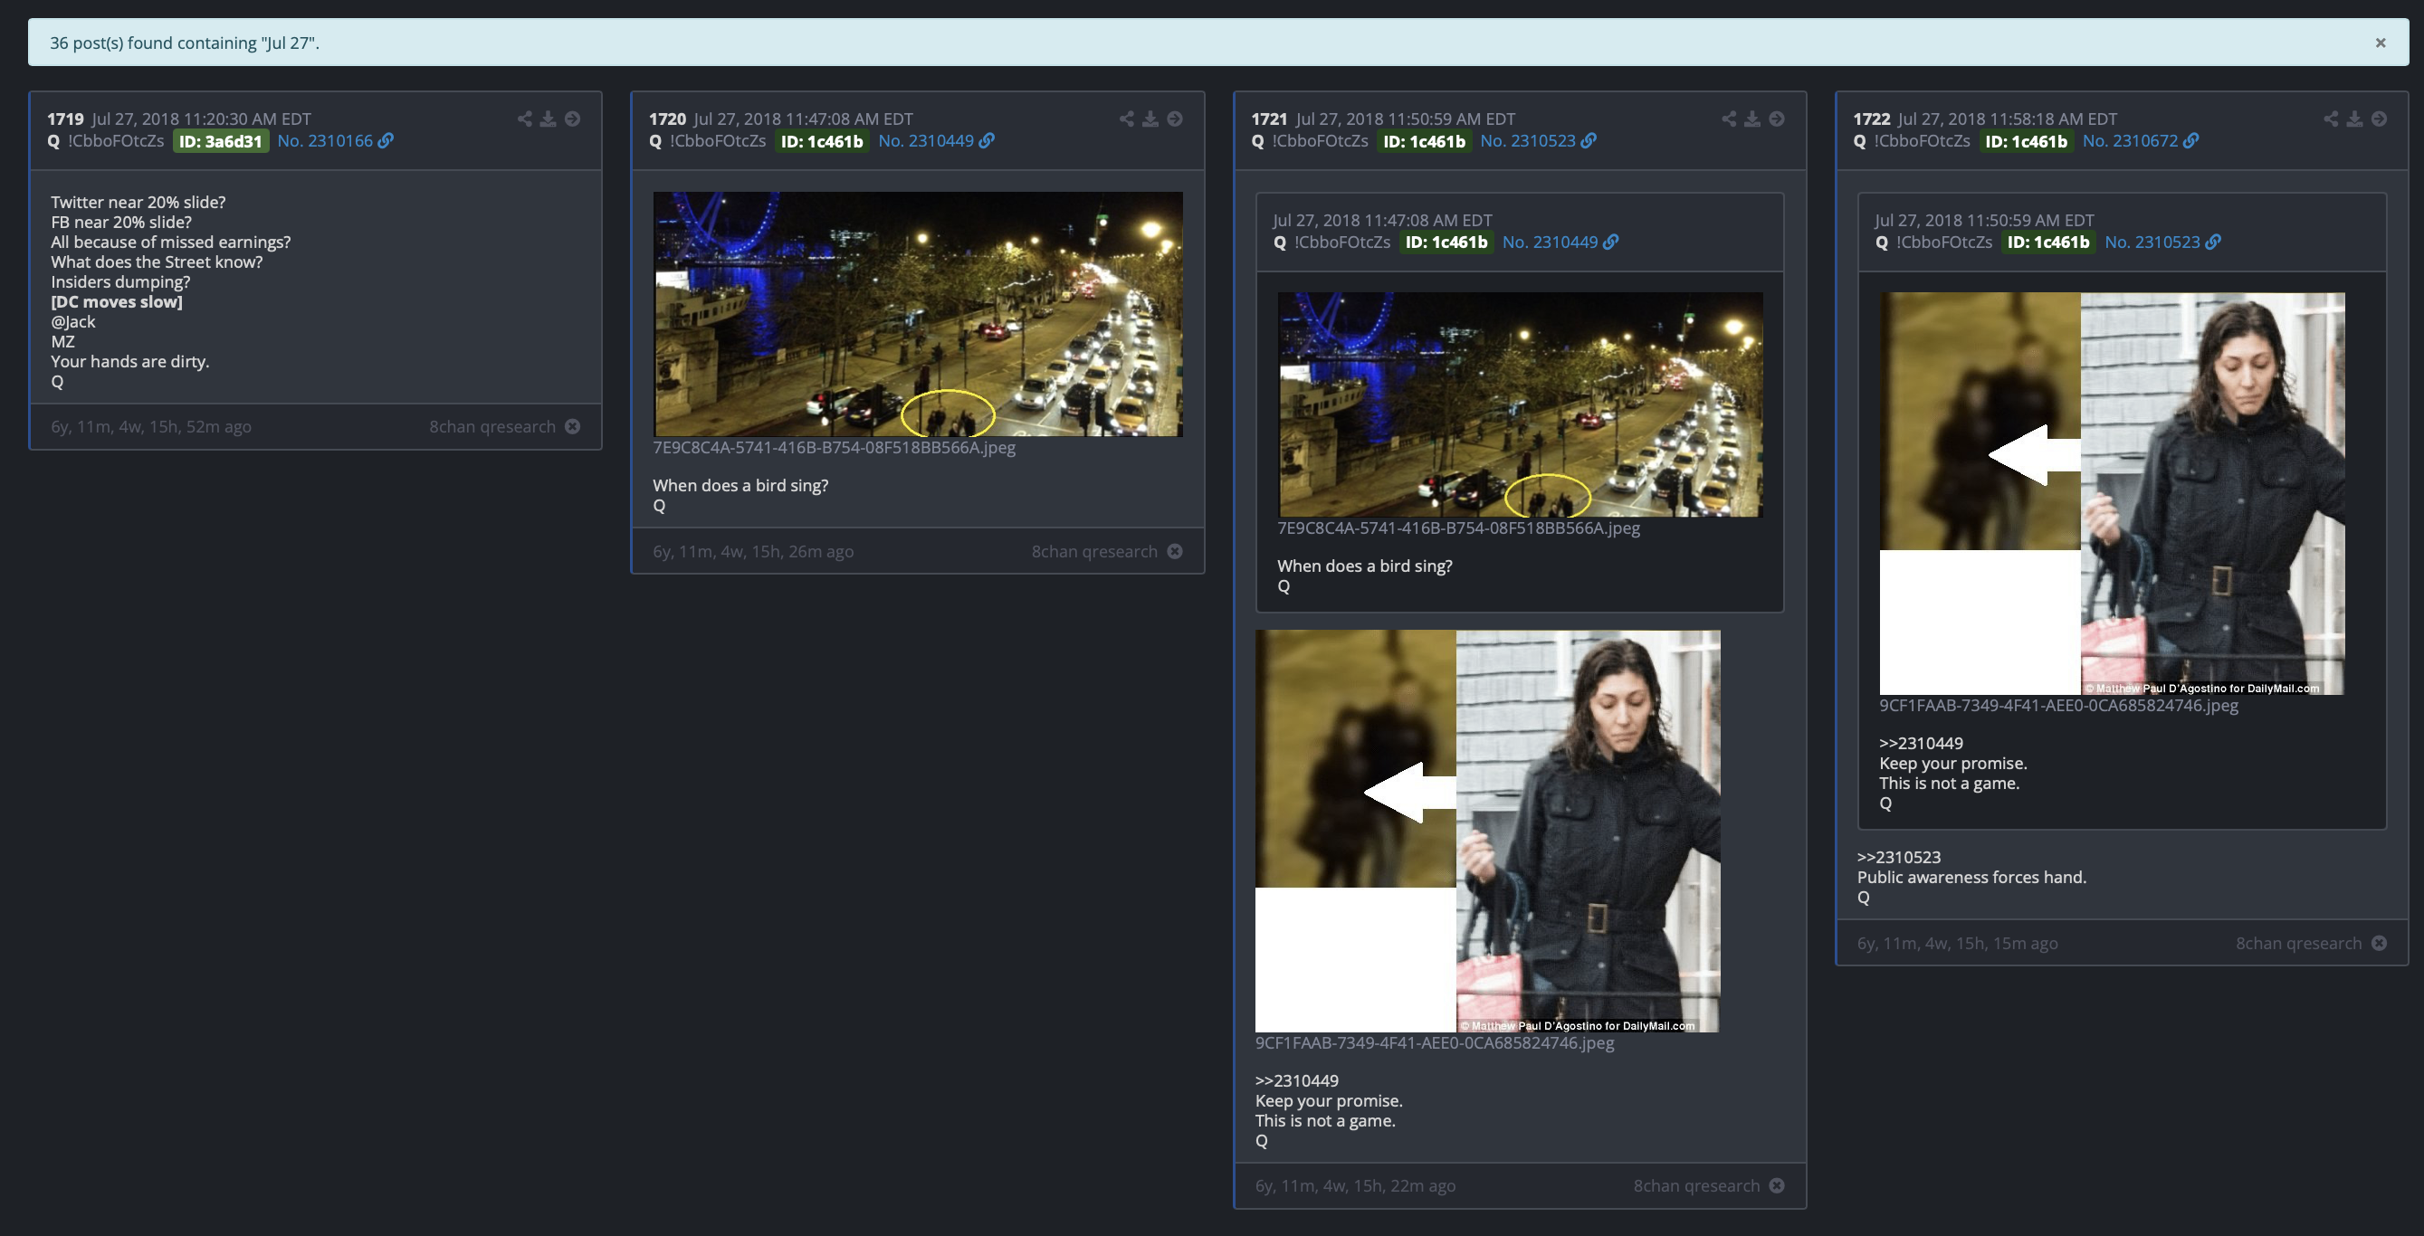Click filename 7E9C8C4A jpeg in post 1720
This screenshot has height=1236, width=2424.
(x=834, y=448)
